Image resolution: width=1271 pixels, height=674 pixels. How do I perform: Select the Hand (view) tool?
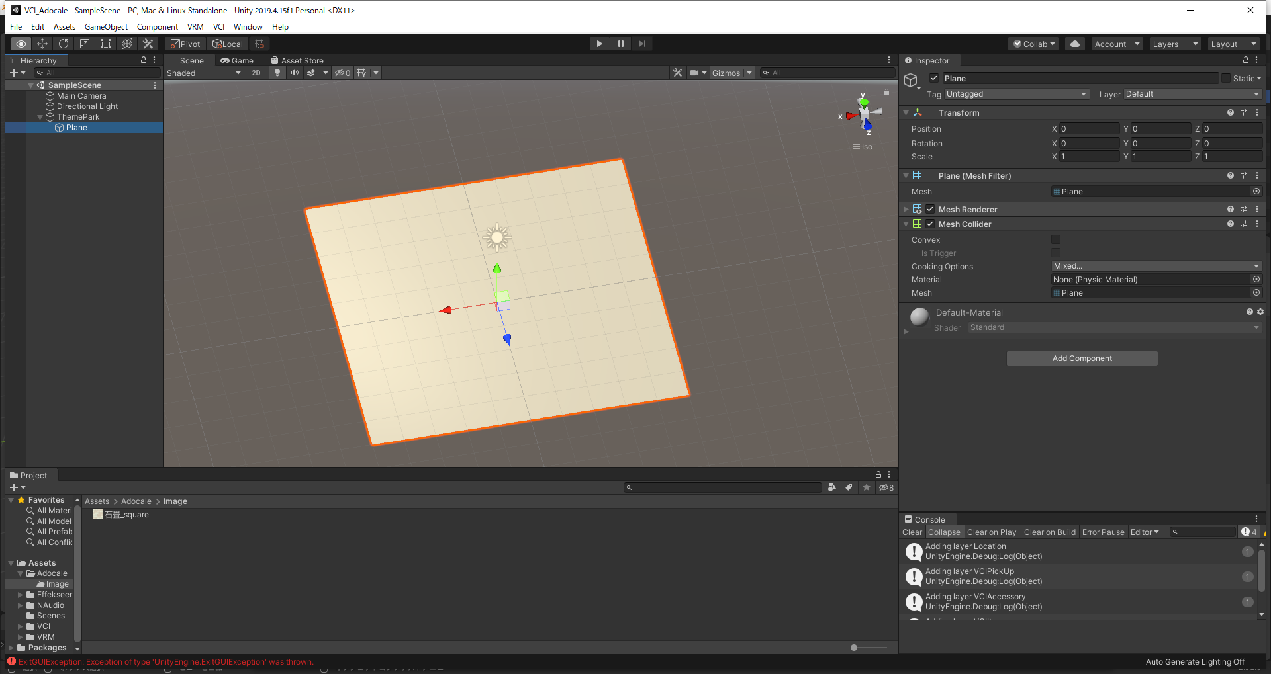click(x=21, y=44)
